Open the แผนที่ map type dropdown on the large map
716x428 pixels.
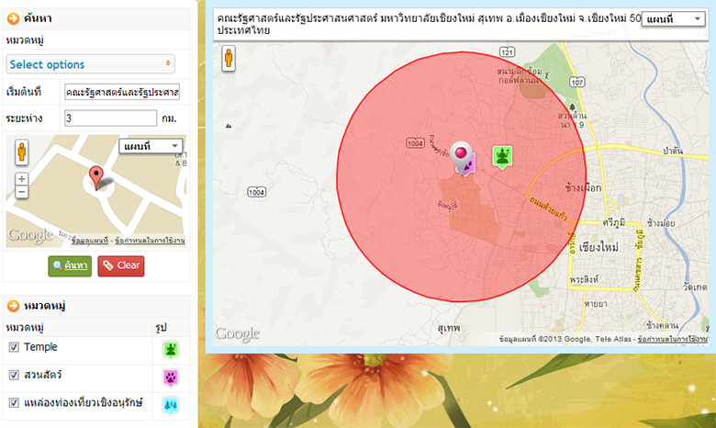click(673, 18)
